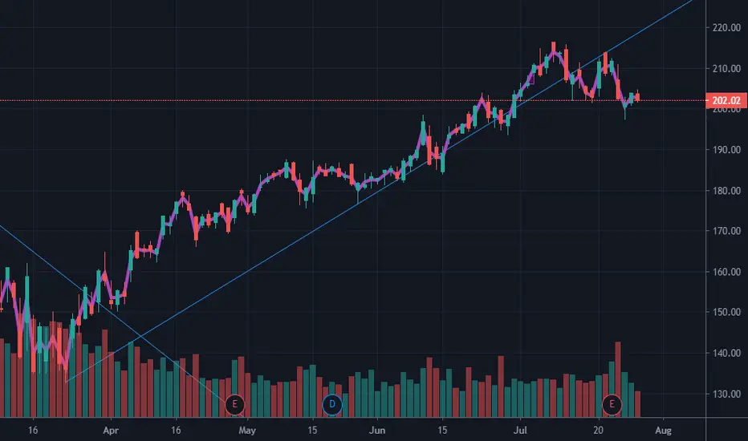Click the 160.00 price axis label

click(726, 272)
